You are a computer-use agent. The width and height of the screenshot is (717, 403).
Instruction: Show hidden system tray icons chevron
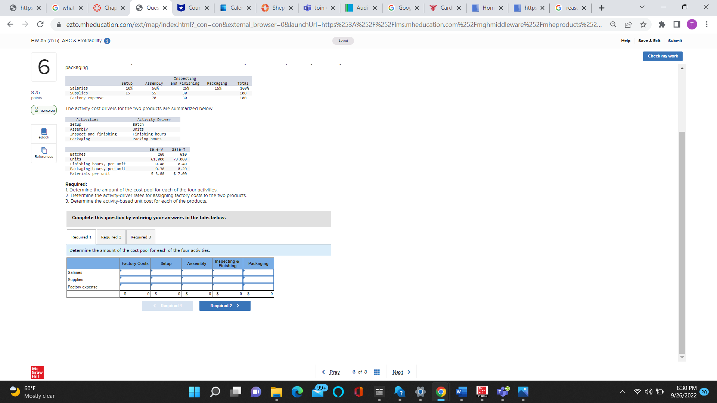click(622, 392)
